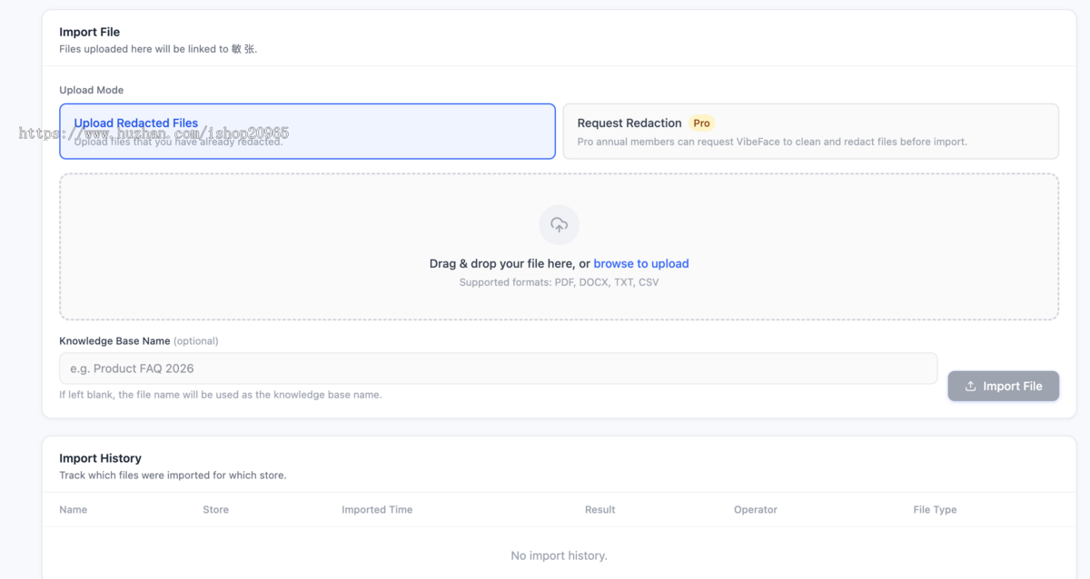This screenshot has height=579, width=1090.
Task: Click the Import File button
Action: pos(1003,386)
